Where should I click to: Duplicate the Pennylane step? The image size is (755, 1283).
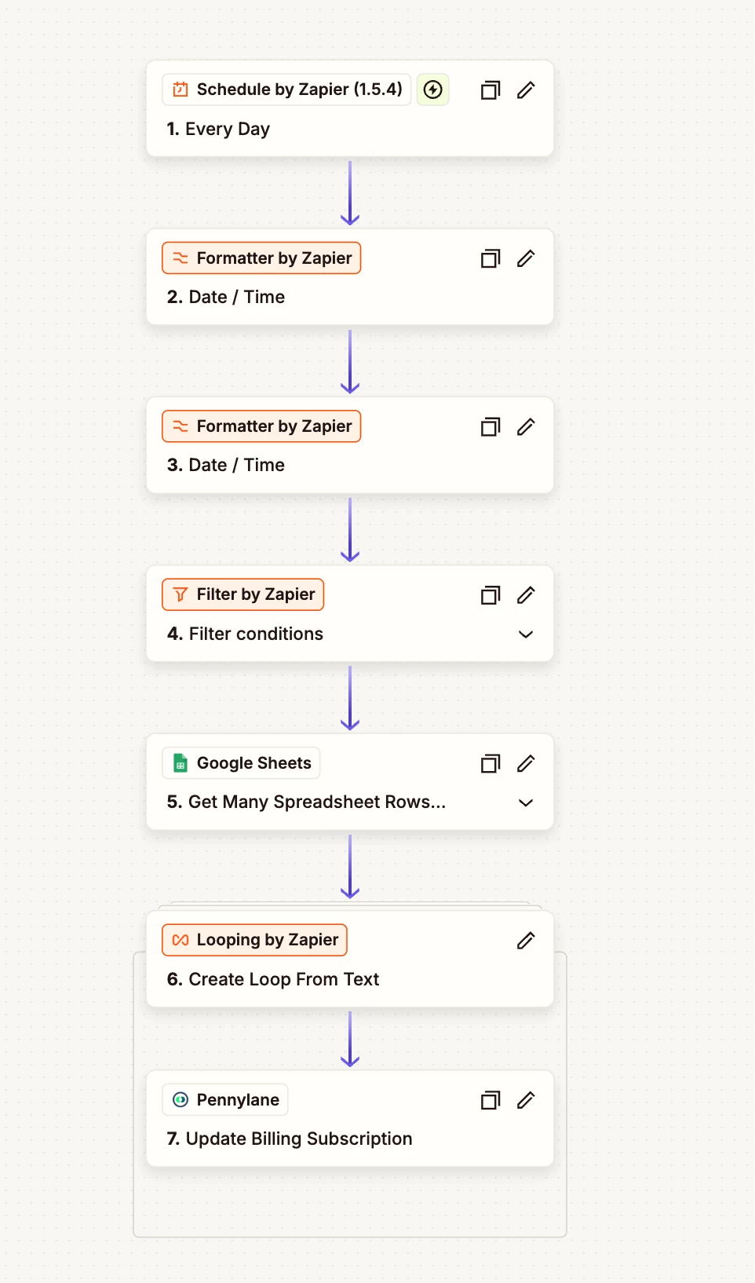point(491,1100)
